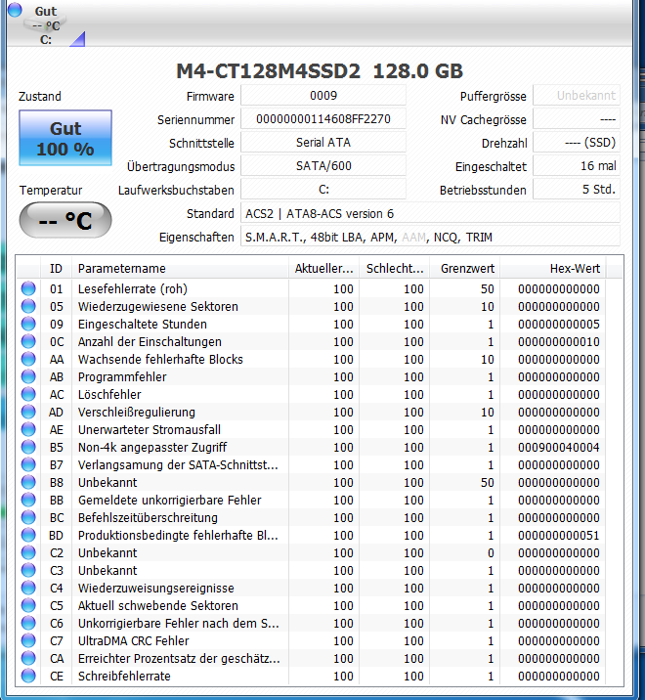645x700 pixels.
Task: Click the Eigenschaften features field
Action: click(430, 237)
